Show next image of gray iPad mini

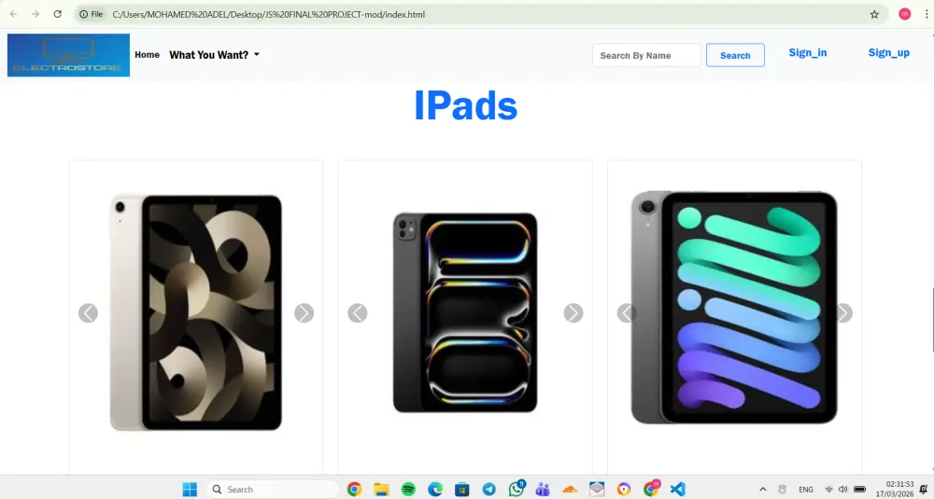coord(842,312)
